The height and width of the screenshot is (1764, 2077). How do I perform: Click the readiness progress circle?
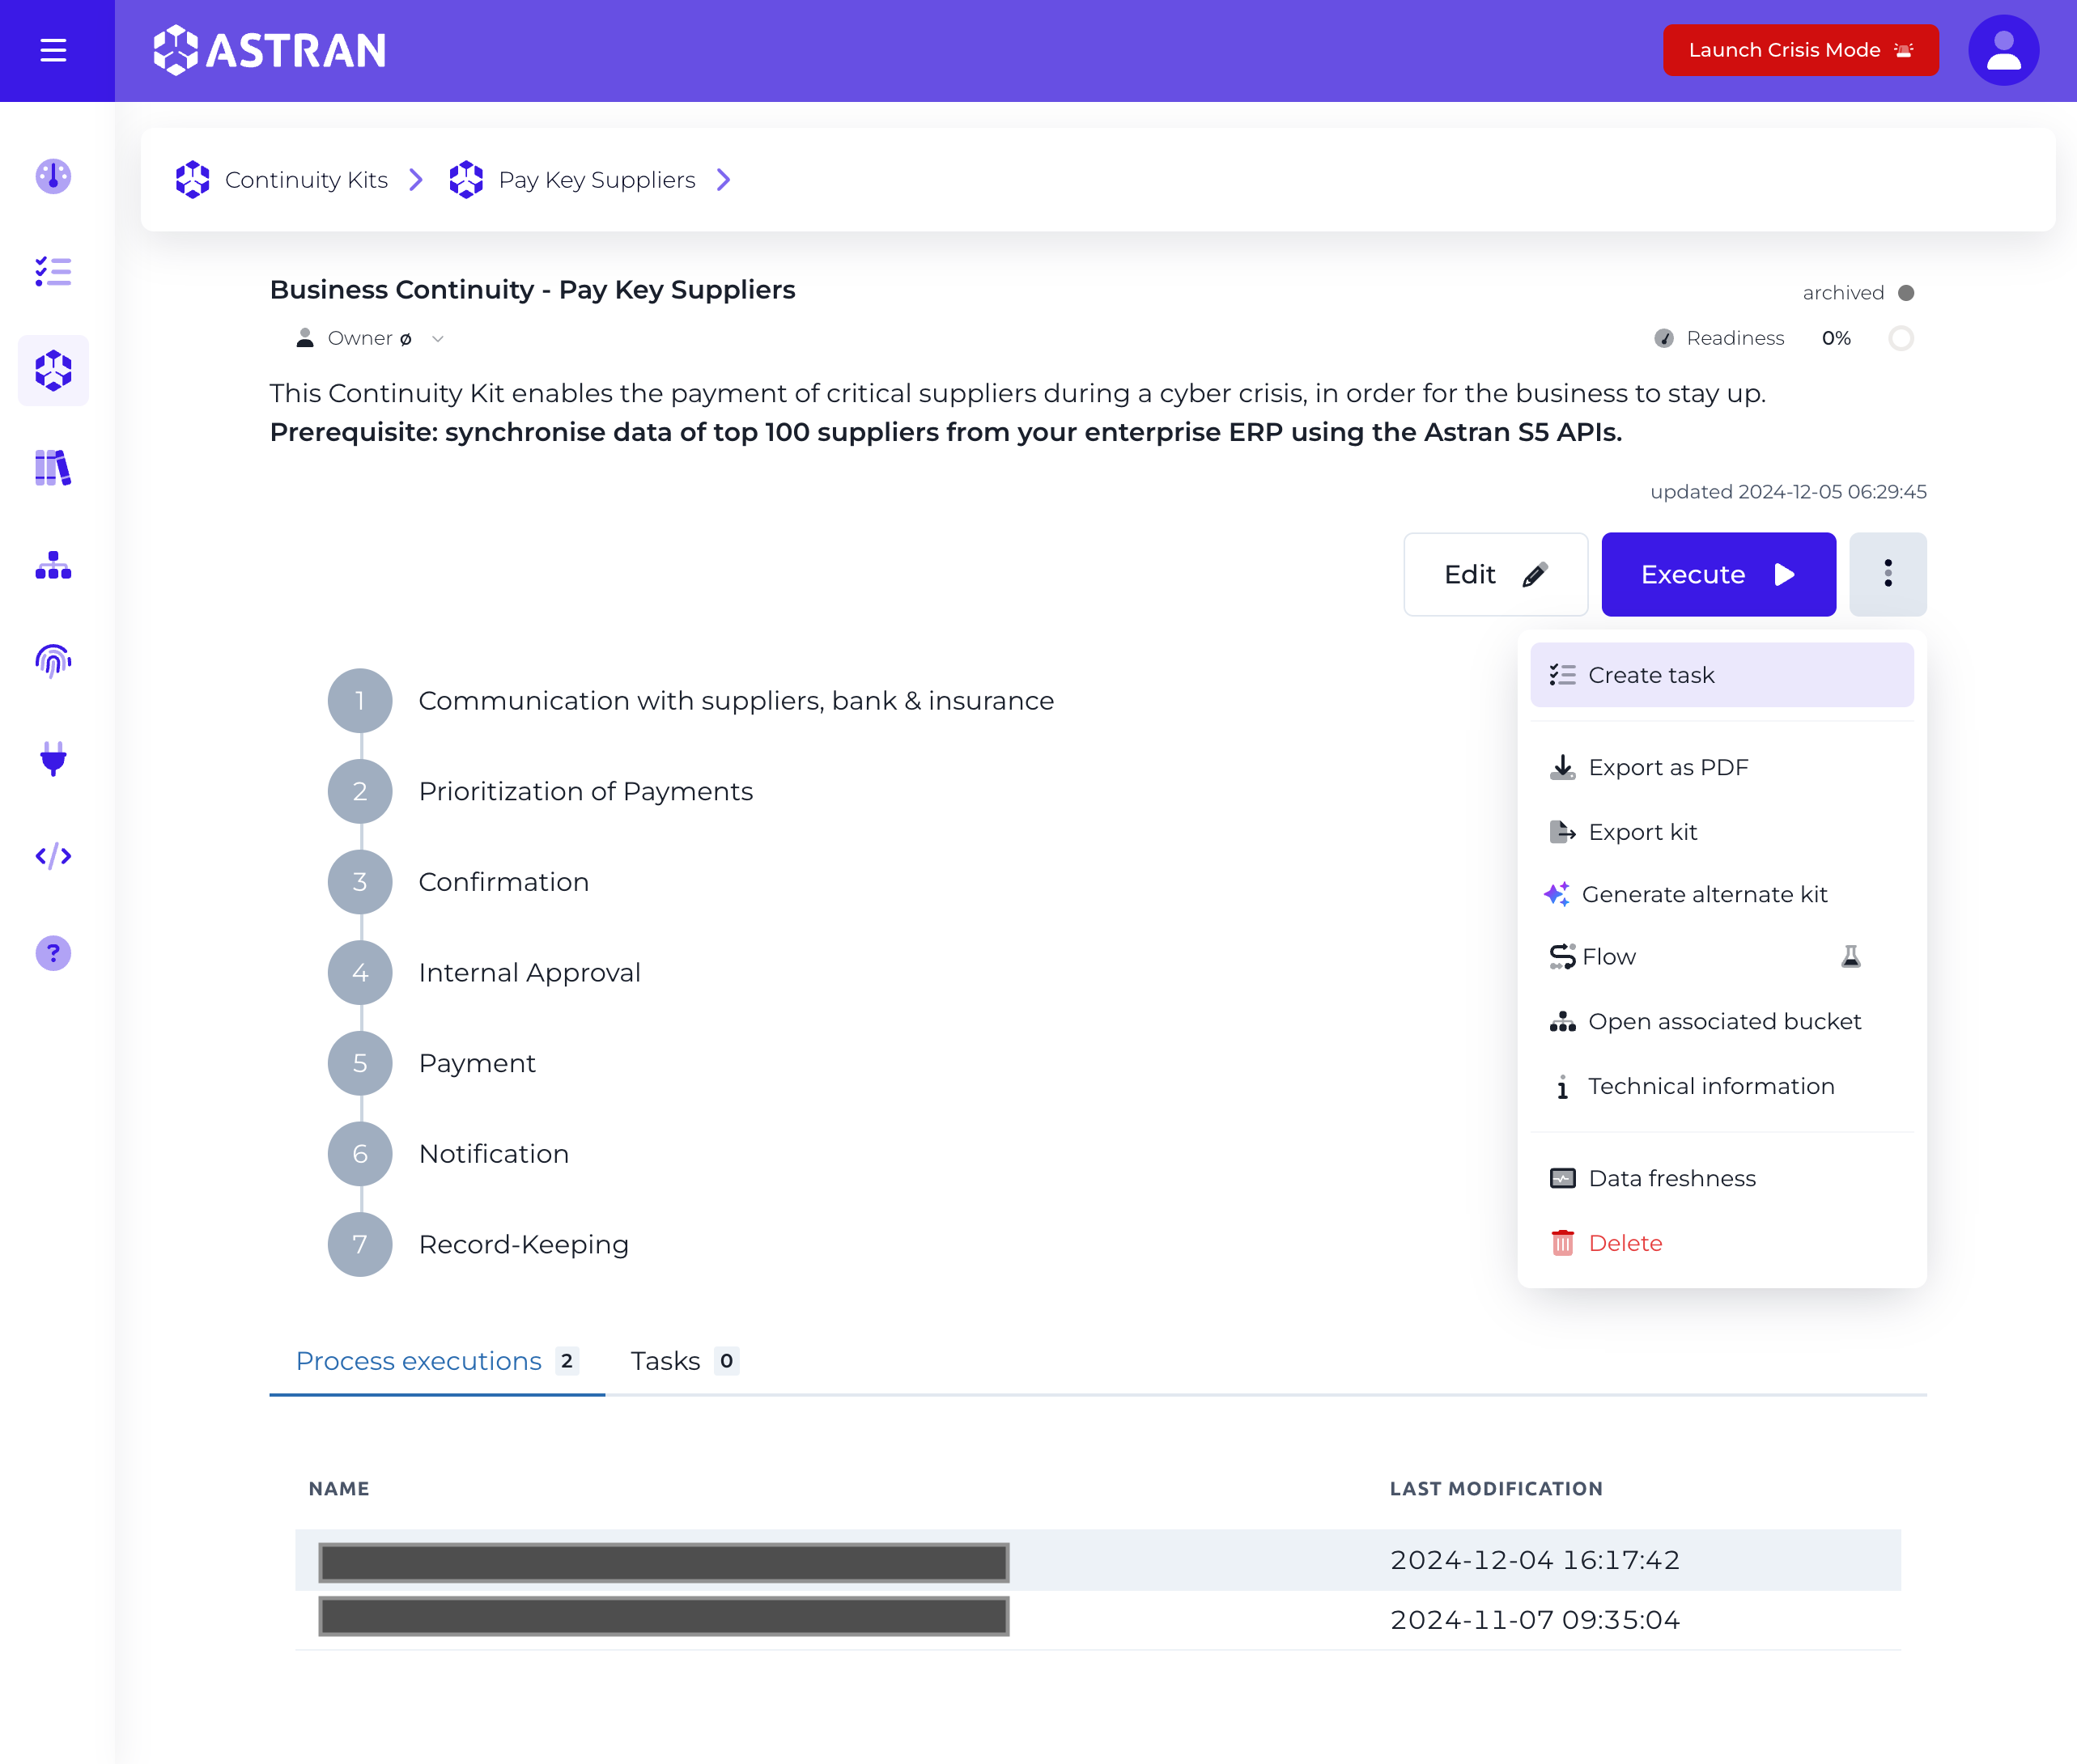click(1901, 338)
